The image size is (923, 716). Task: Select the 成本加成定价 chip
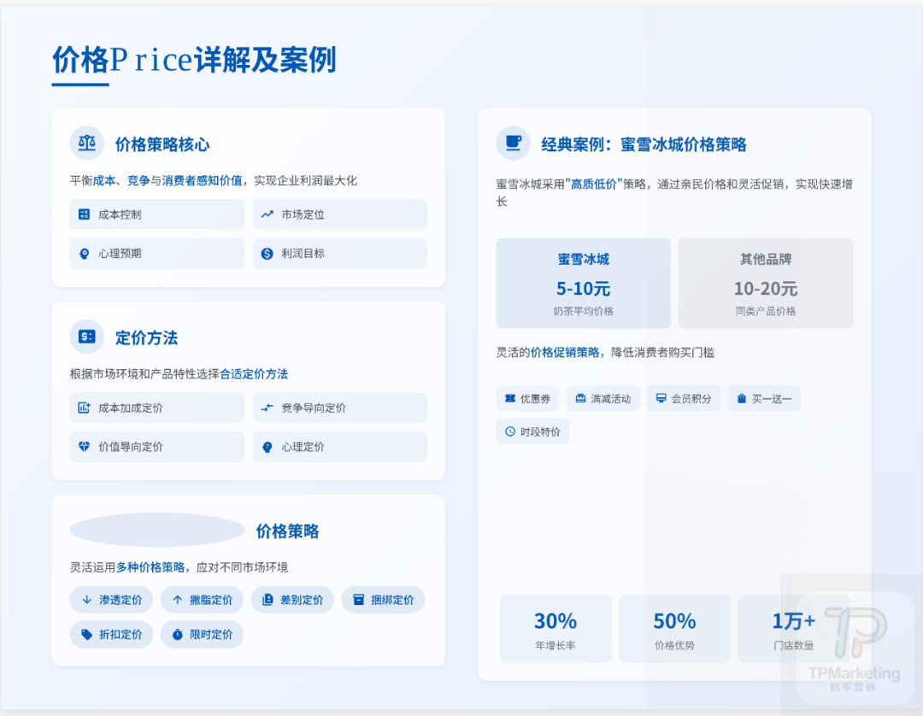click(156, 408)
